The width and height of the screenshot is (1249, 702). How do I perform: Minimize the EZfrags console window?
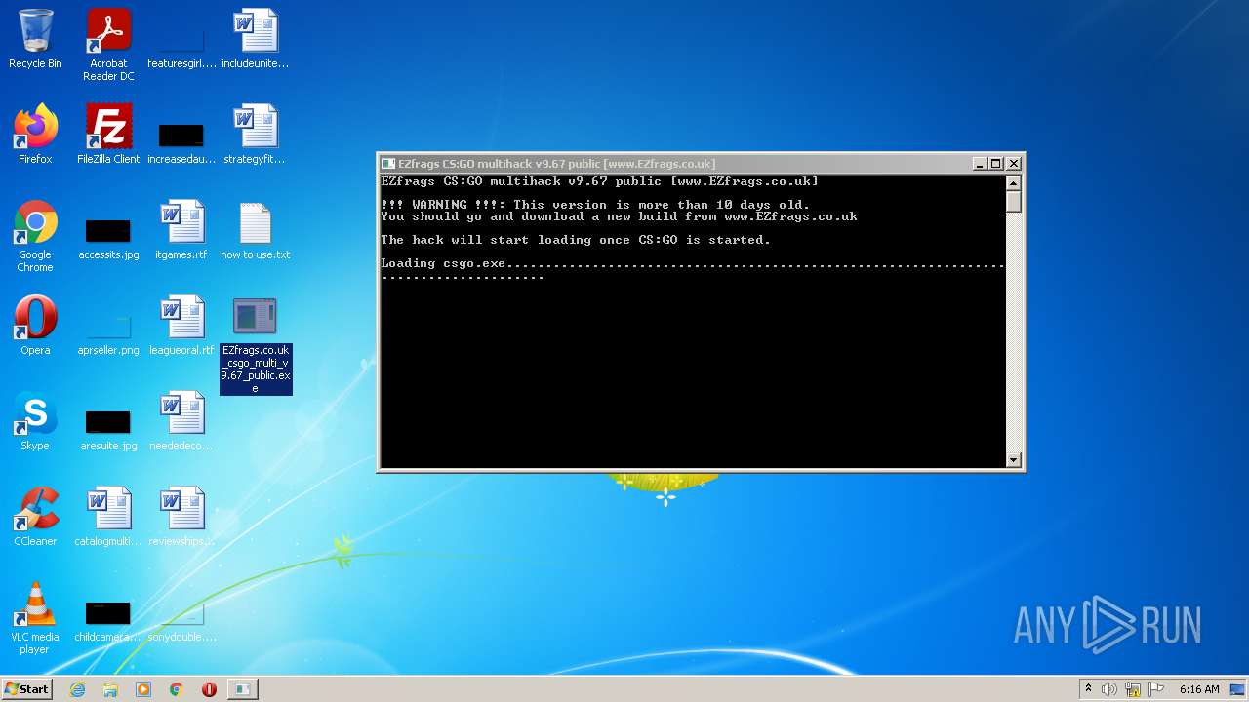(x=980, y=164)
